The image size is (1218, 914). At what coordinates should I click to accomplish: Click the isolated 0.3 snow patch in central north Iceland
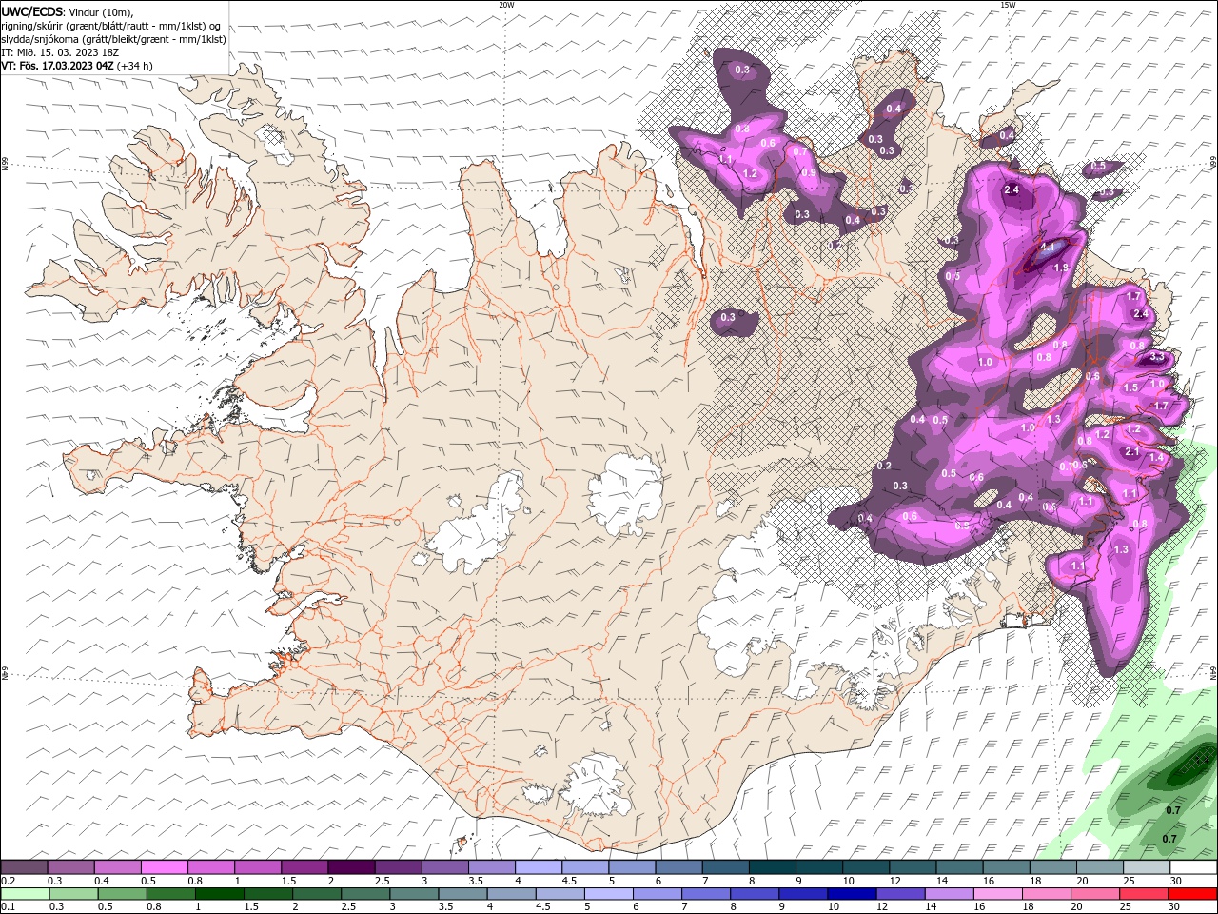pos(734,321)
